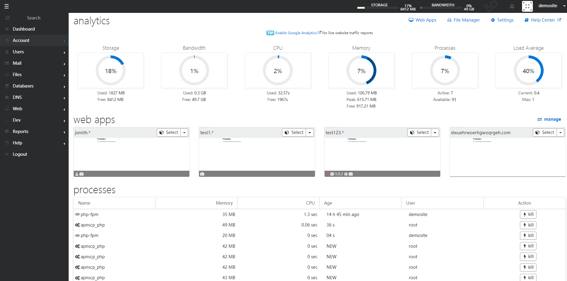Screen dimensions: 567x281
Task: Expand the DNS sidebar menu
Action: point(34,97)
